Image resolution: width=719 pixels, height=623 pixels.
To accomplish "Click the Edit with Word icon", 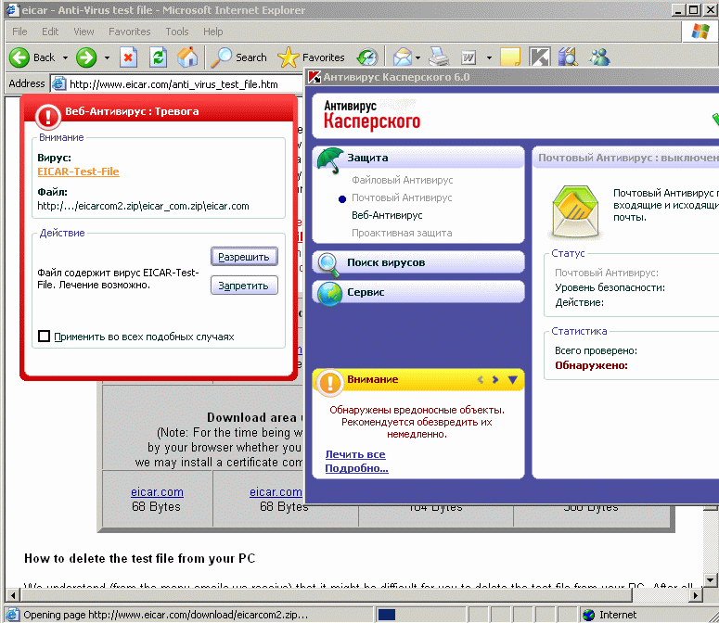I will pyautogui.click(x=469, y=57).
